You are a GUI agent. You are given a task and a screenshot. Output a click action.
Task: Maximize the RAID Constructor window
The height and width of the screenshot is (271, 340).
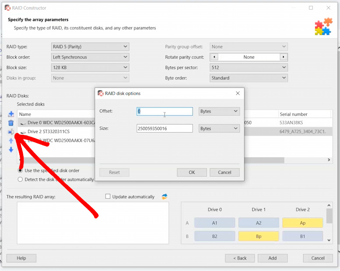coord(311,8)
